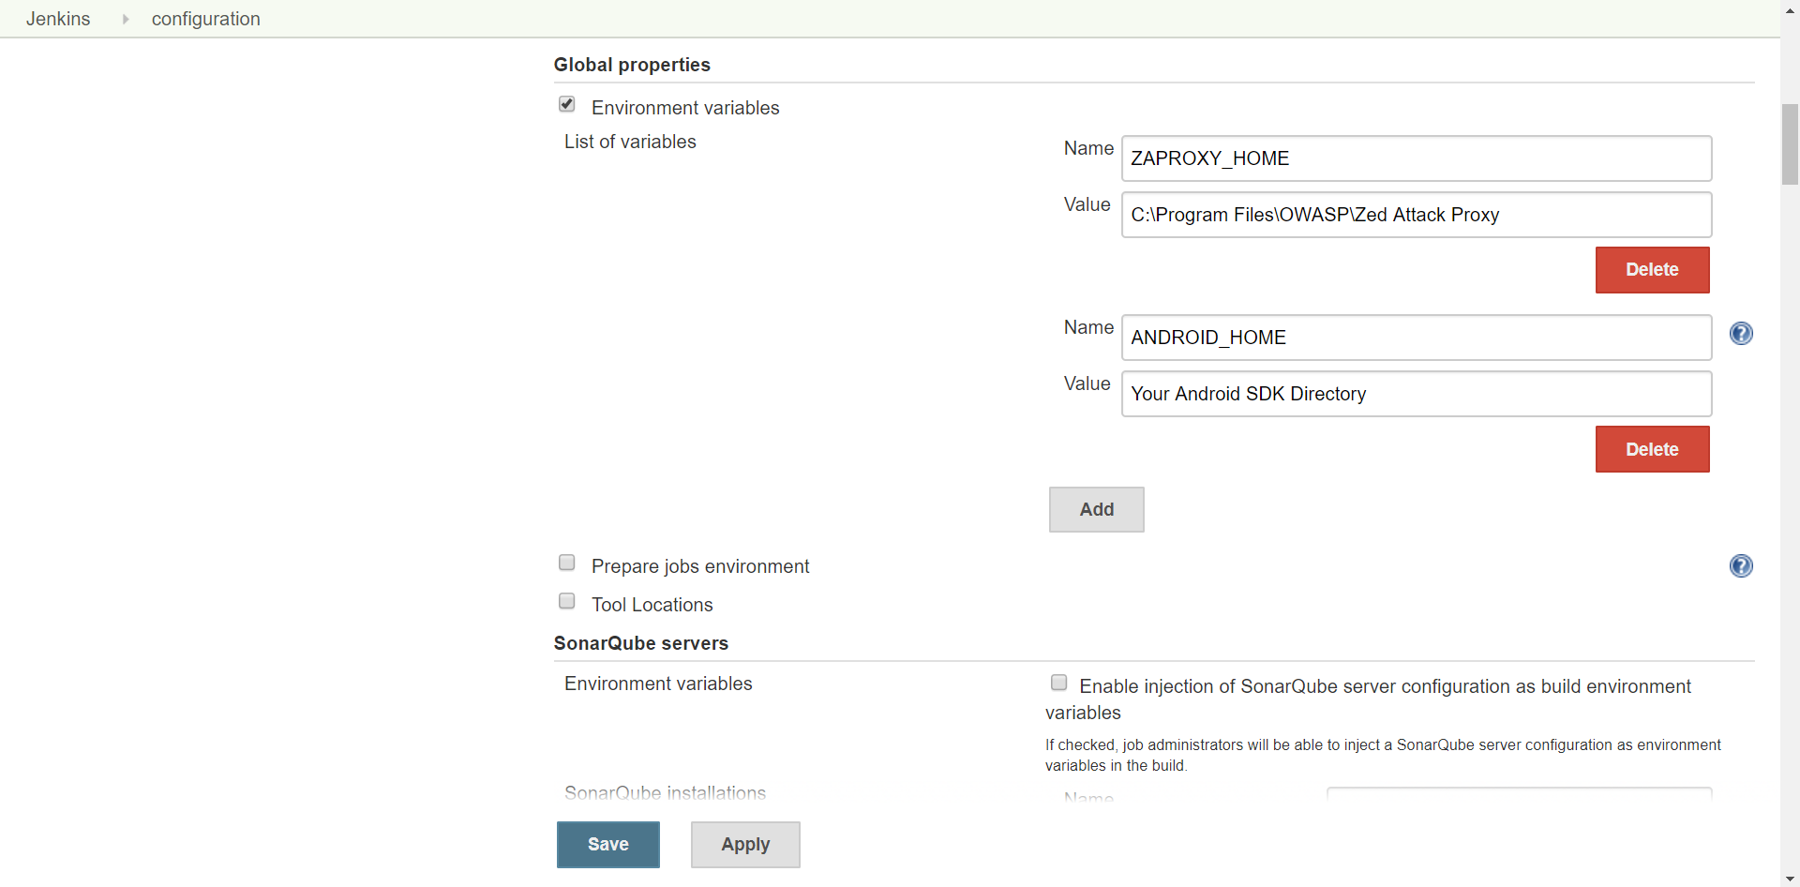Viewport: 1800px width, 887px height.
Task: Open help for Prepare jobs environment
Action: click(x=1741, y=566)
